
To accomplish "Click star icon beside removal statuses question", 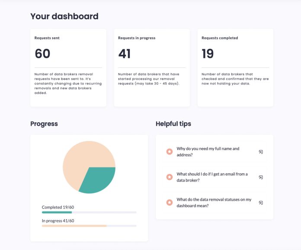I will pyautogui.click(x=170, y=202).
